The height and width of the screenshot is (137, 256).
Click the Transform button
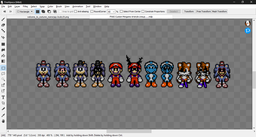[189, 11]
